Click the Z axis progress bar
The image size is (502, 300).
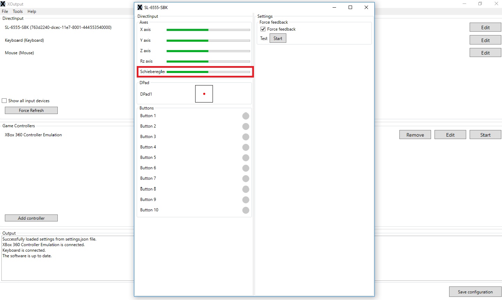208,51
